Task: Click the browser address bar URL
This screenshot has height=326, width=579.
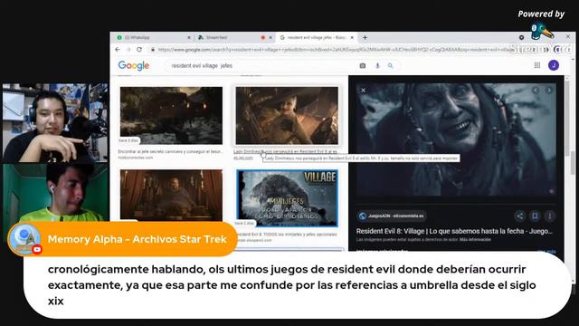Action: (336, 50)
